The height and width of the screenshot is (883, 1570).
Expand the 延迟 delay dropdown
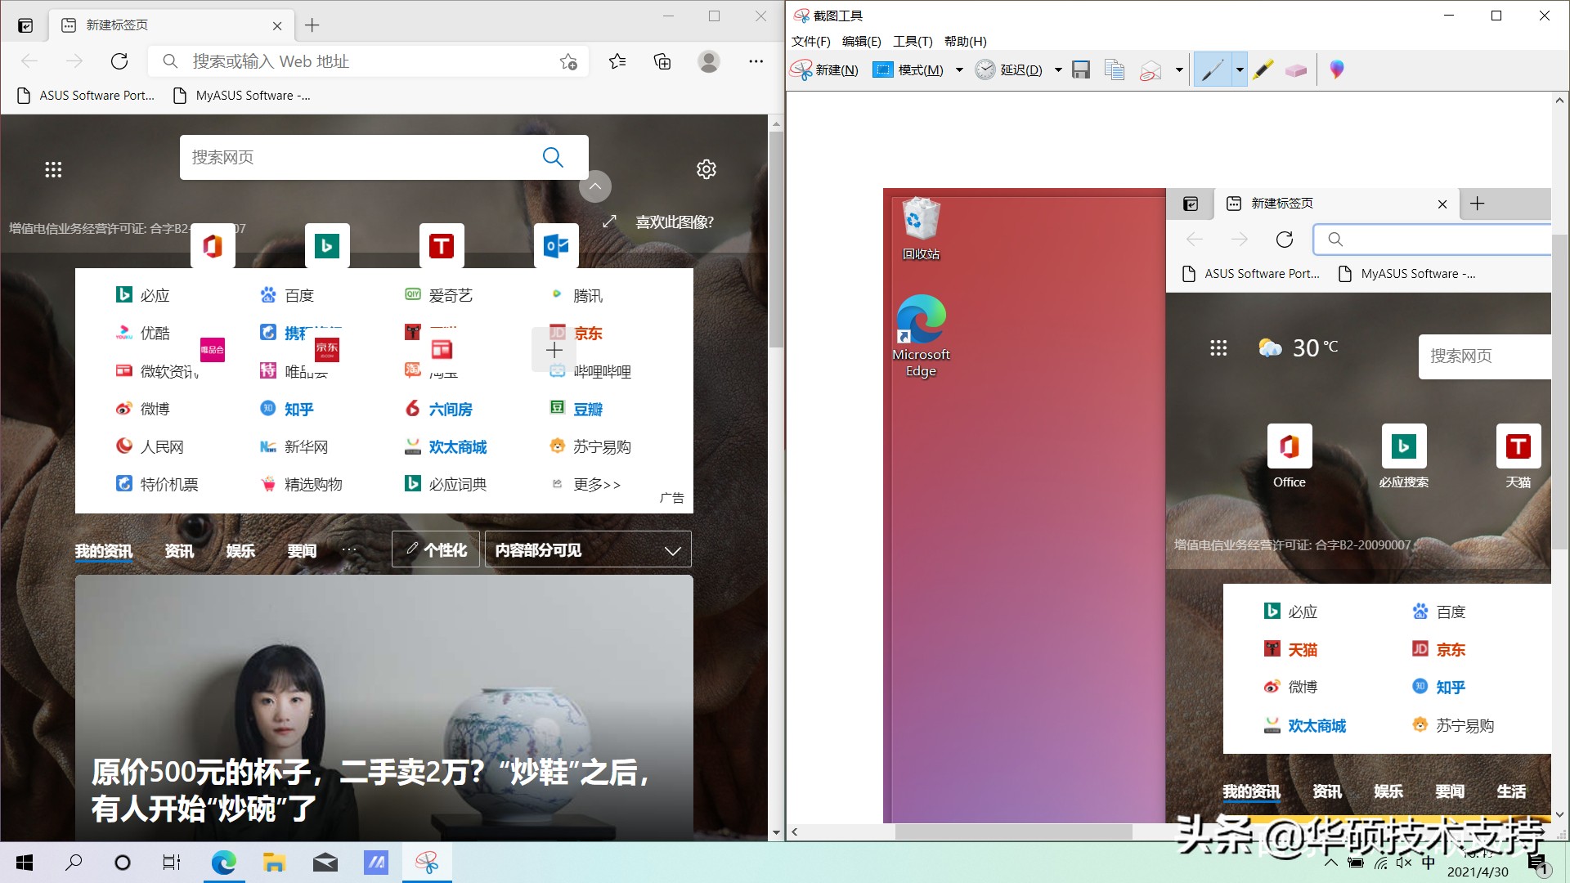(1058, 69)
